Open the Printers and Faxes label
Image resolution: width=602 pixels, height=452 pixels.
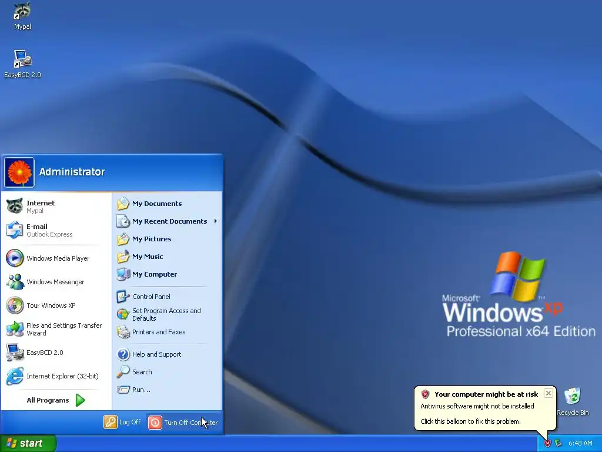(x=159, y=332)
